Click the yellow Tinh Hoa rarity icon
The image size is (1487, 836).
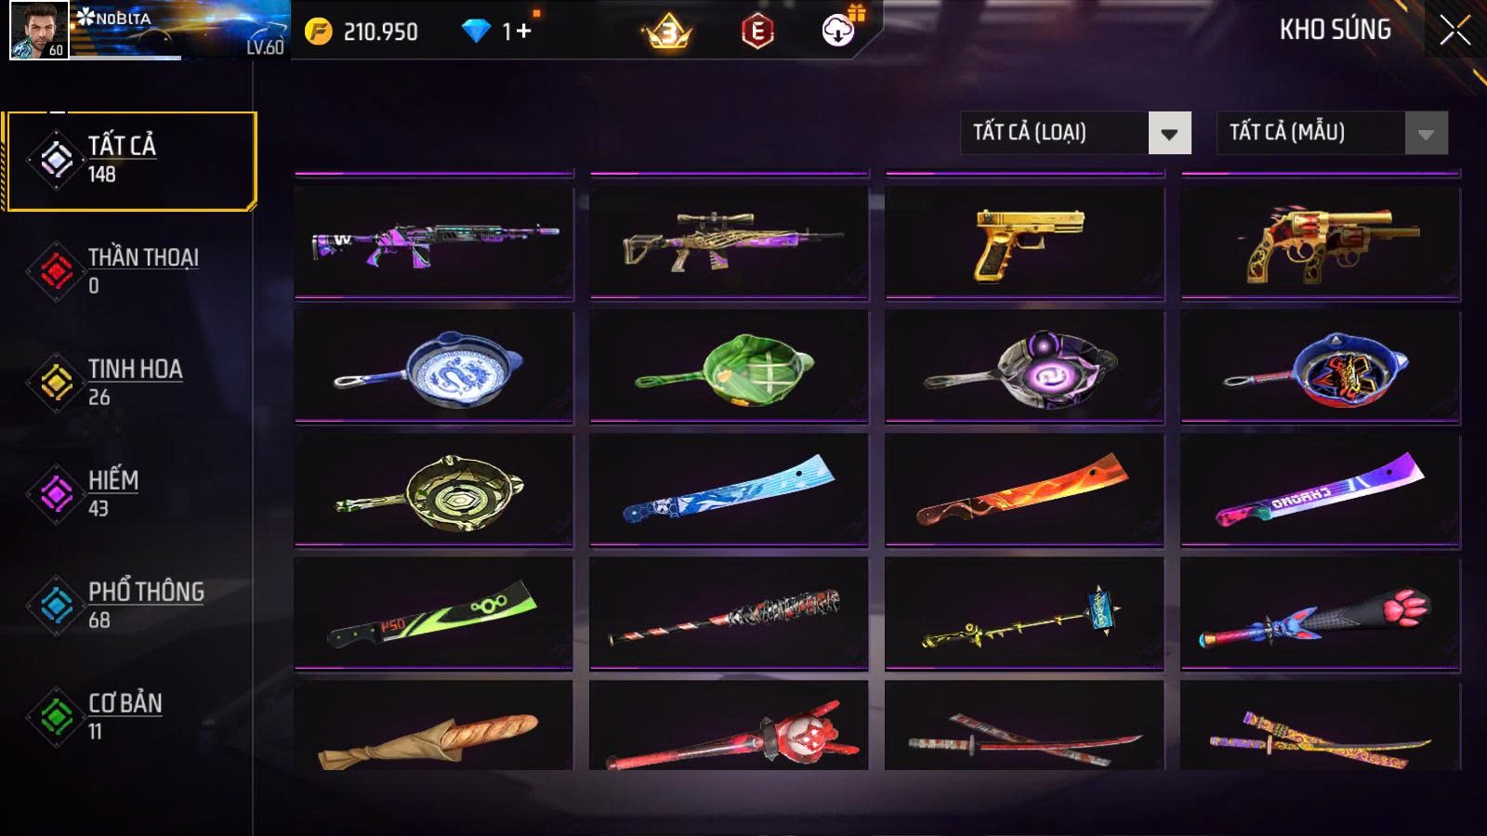(x=57, y=382)
